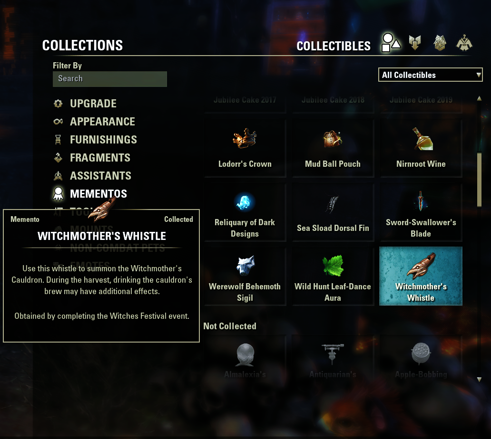Screen dimensions: 491x439
Task: Open the All Collectibles dropdown
Action: click(x=430, y=75)
